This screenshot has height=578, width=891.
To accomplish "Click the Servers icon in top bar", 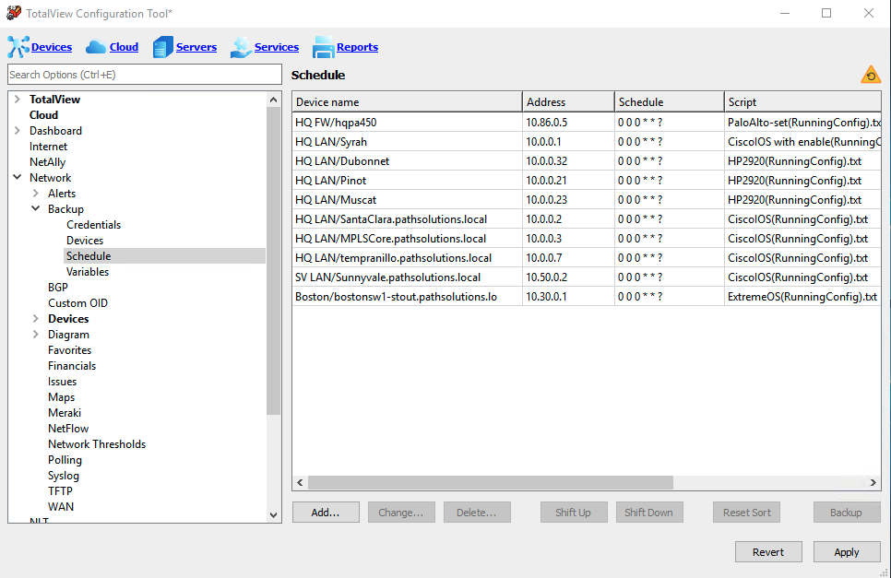I will click(162, 47).
